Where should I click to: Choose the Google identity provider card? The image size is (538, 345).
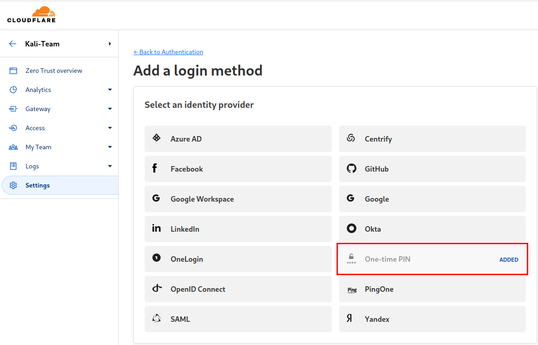[432, 199]
